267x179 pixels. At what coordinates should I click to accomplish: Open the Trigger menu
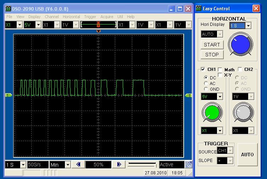tap(90, 17)
